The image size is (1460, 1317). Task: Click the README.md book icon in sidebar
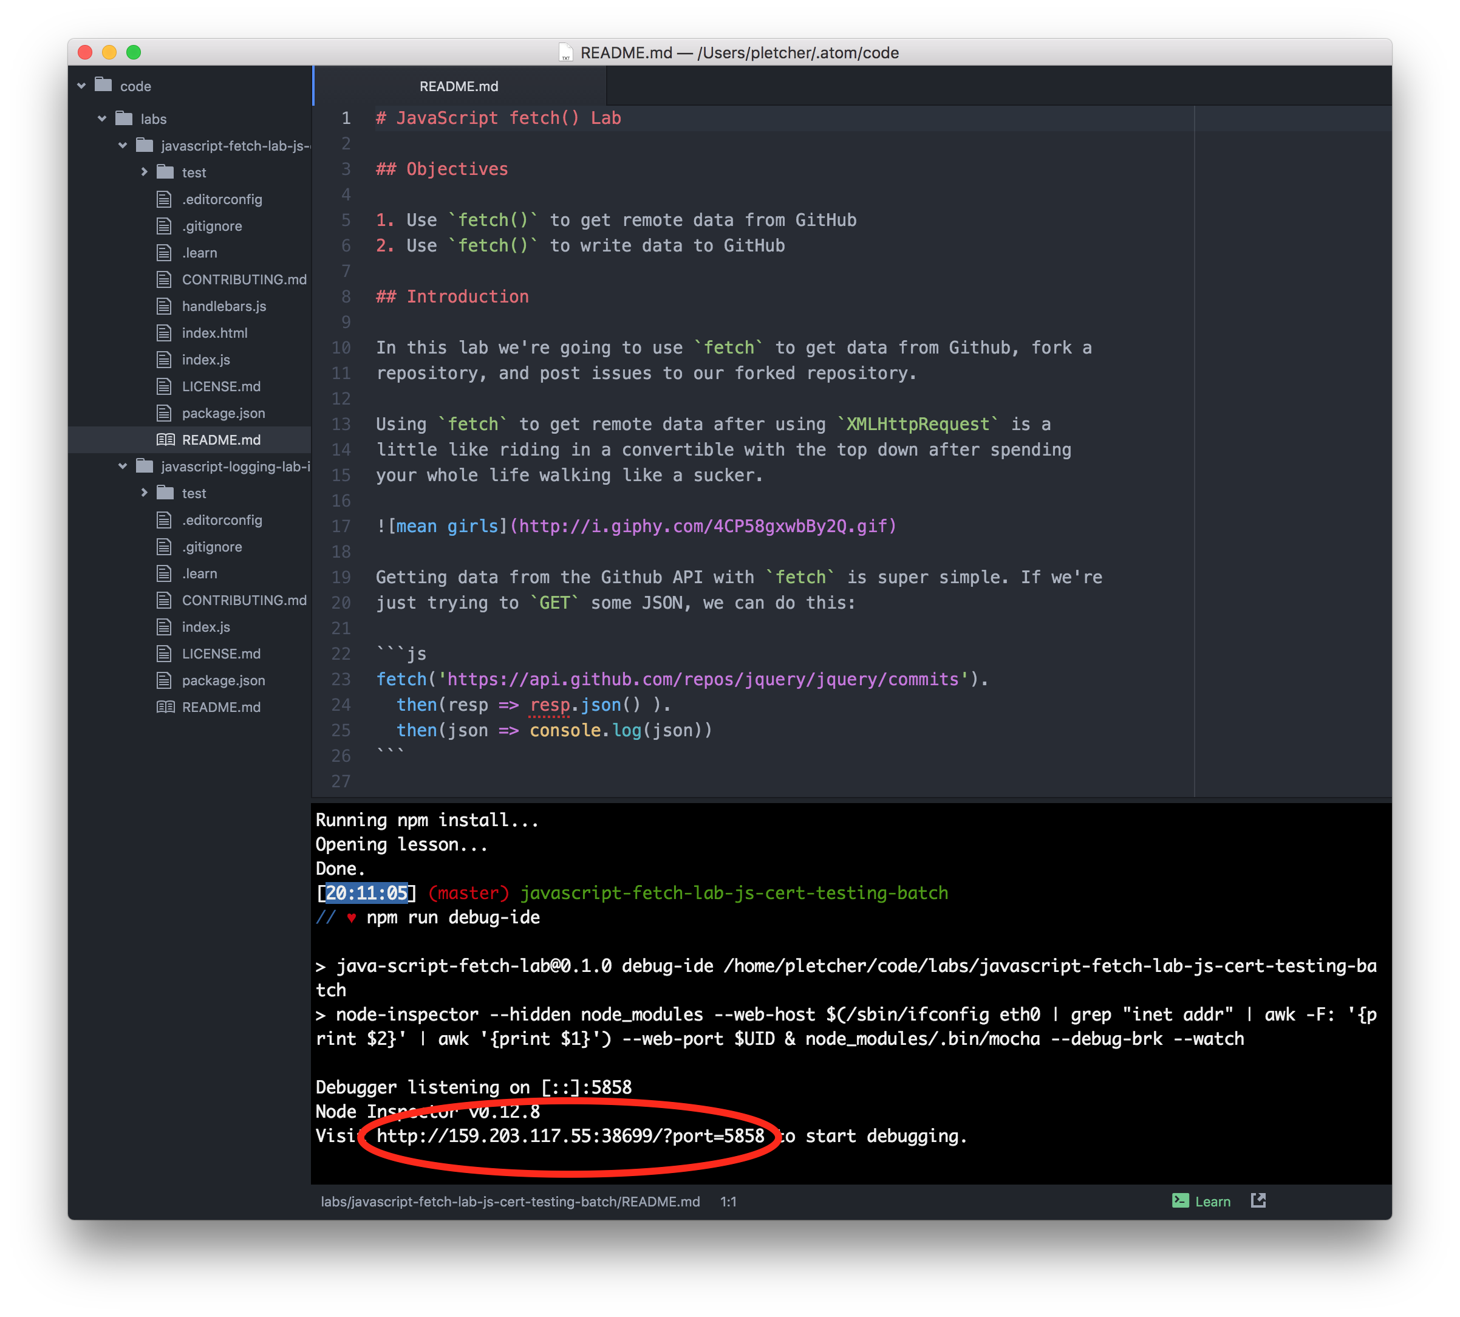point(166,439)
